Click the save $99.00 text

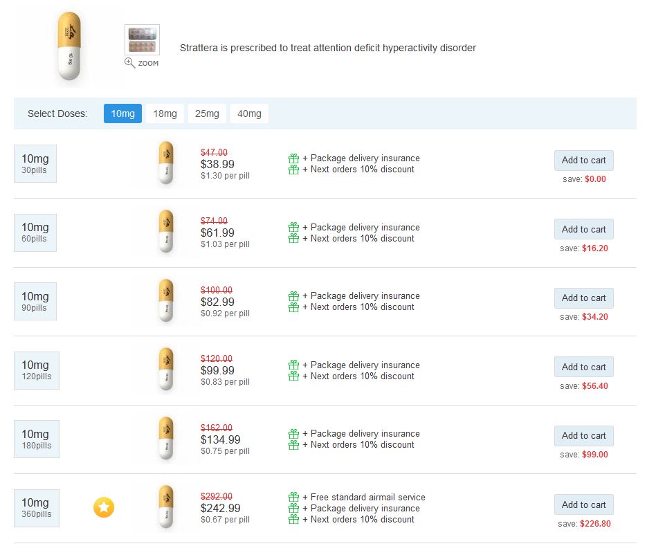(584, 455)
